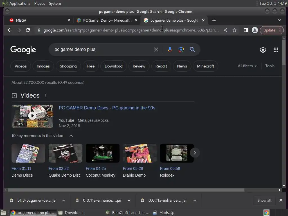Search by image with the Google Lens icon
This screenshot has width=288, height=216.
181,49
